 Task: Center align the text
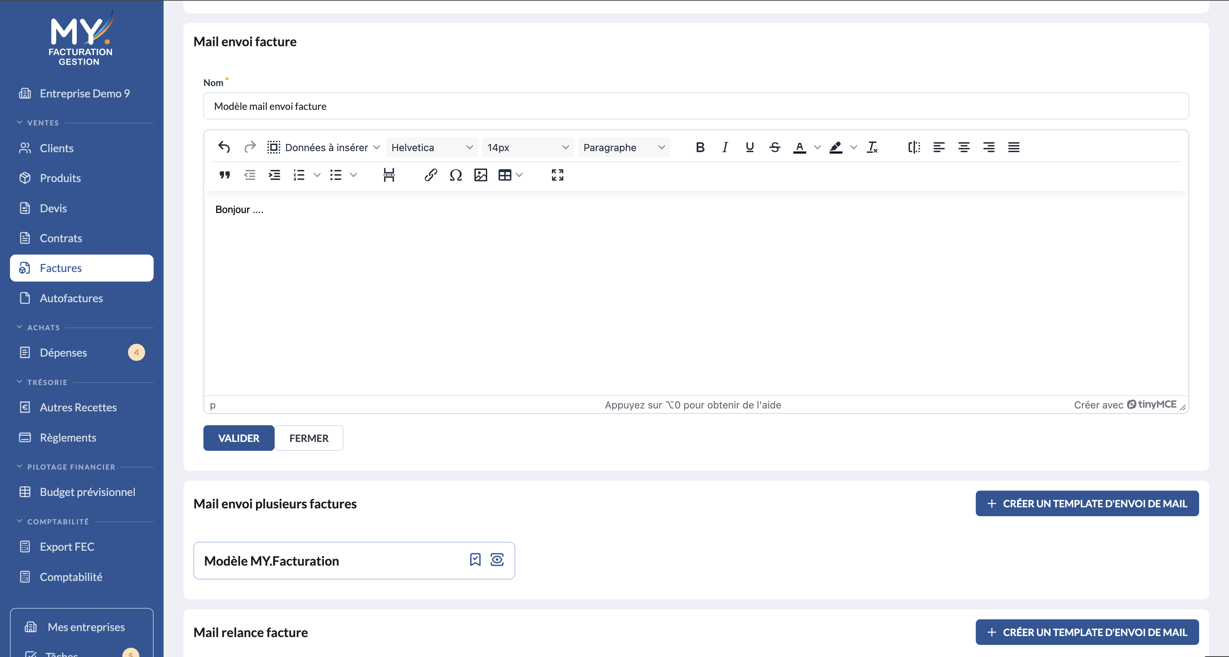click(x=964, y=147)
